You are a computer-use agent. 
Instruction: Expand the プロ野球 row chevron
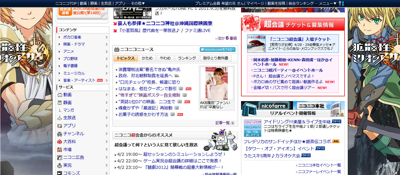coord(106,59)
